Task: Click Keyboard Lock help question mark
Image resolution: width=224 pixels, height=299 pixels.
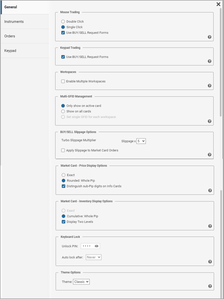Action: 210,262
